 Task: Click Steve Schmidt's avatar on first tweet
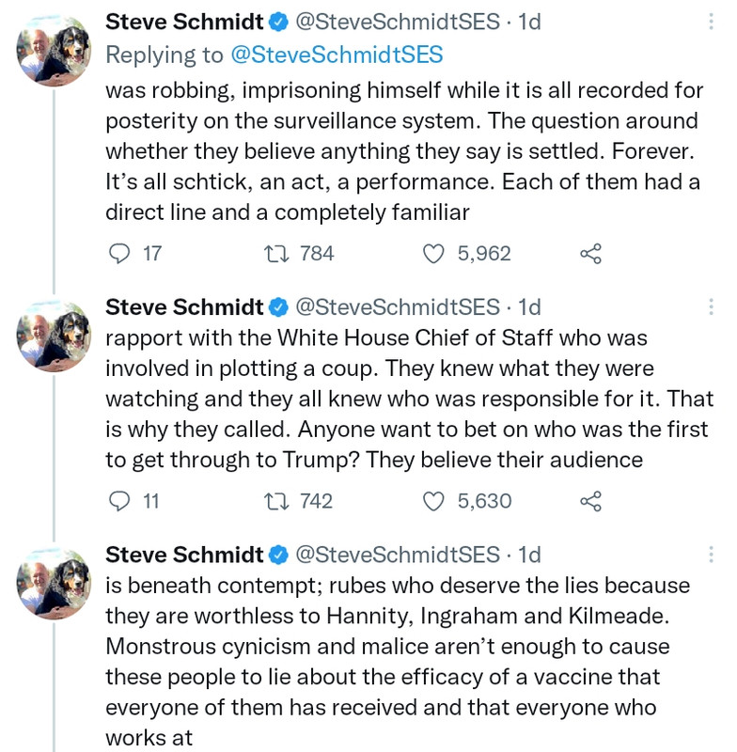click(54, 50)
